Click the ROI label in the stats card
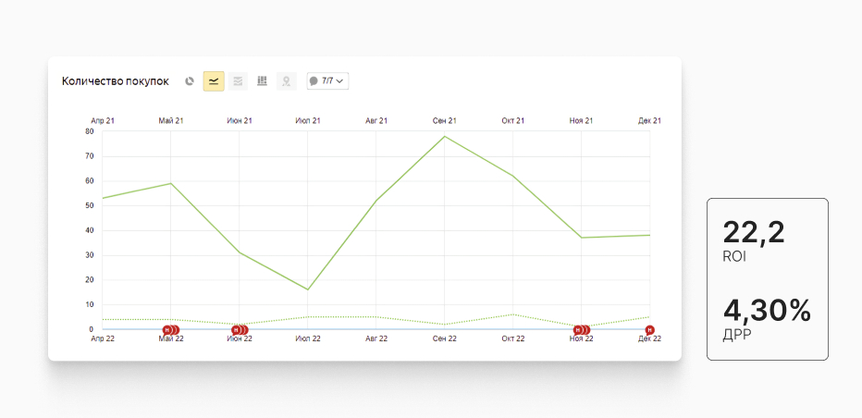Screen dimensions: 862x418 pyautogui.click(x=734, y=257)
